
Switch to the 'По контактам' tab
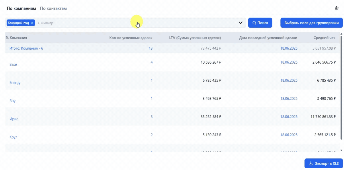53,8
